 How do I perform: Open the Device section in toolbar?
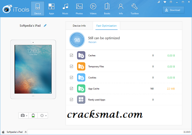[x=38, y=9]
